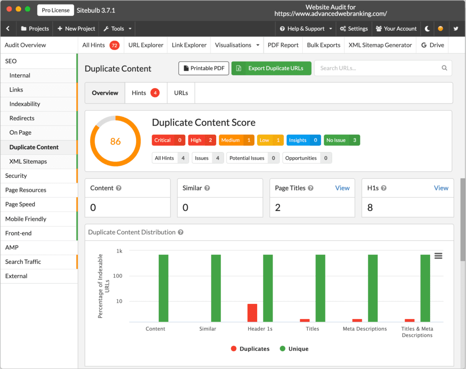The image size is (466, 369).
Task: Select Redirects in sidebar
Action: coord(39,118)
